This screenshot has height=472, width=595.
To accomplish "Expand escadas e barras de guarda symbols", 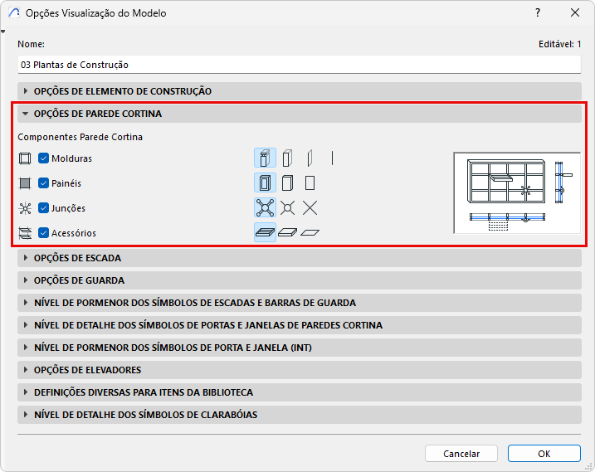I will [x=300, y=303].
